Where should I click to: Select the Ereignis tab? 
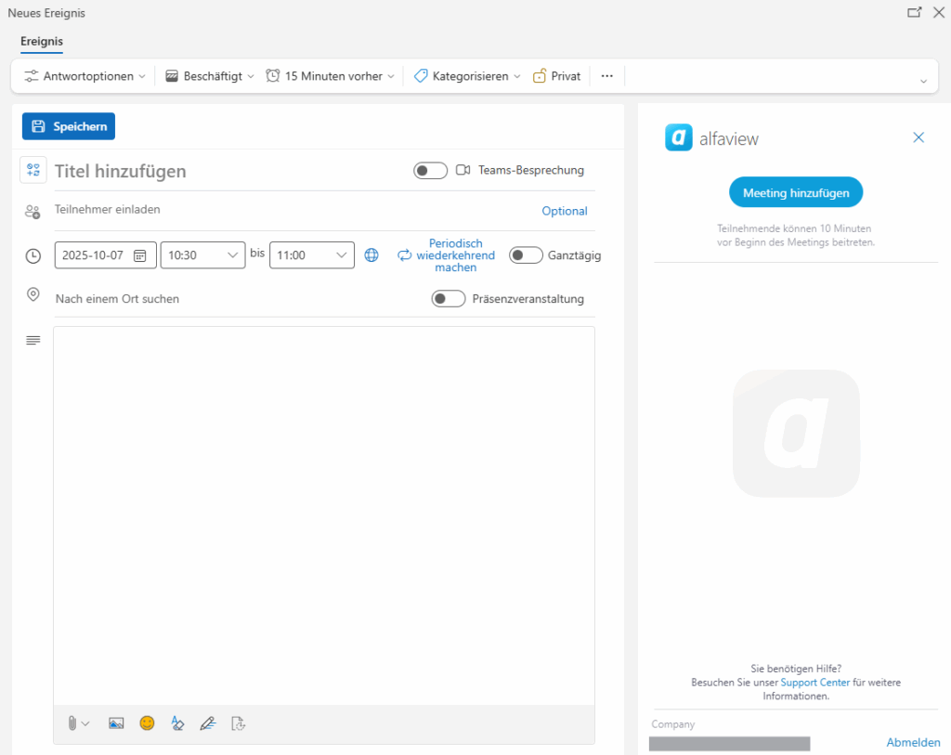point(42,42)
